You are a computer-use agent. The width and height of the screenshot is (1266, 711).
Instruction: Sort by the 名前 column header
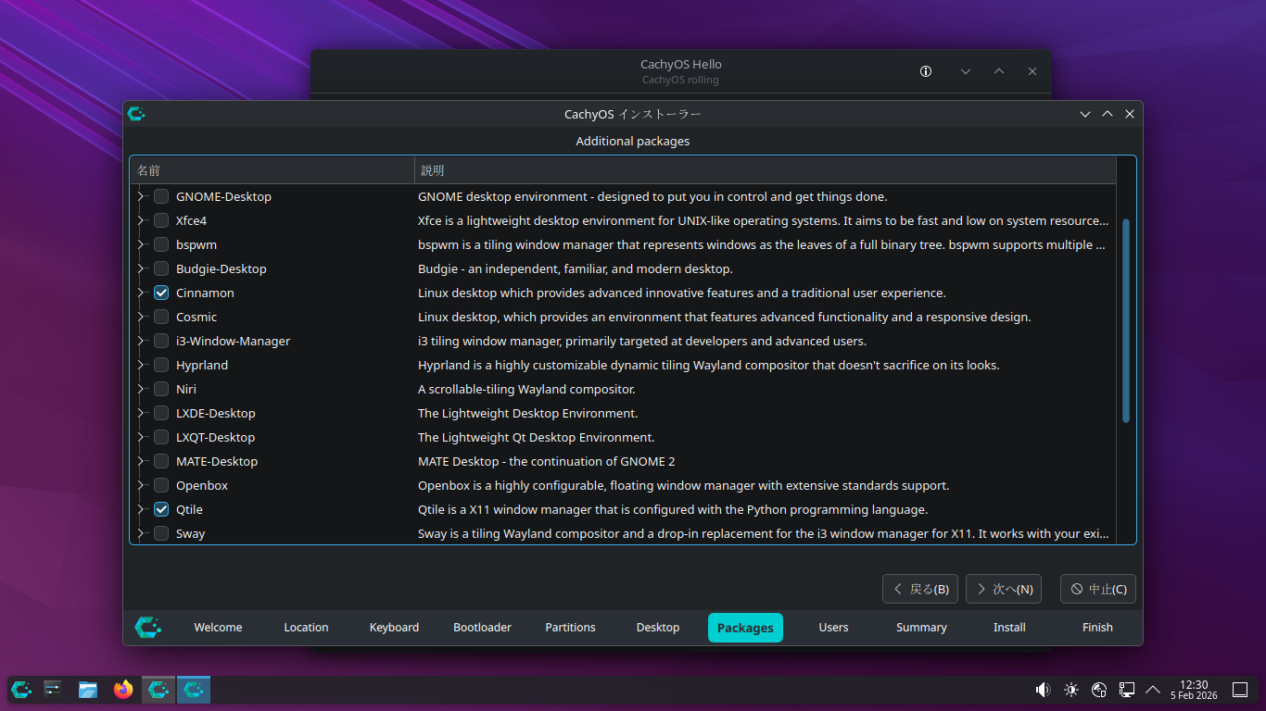(x=272, y=170)
